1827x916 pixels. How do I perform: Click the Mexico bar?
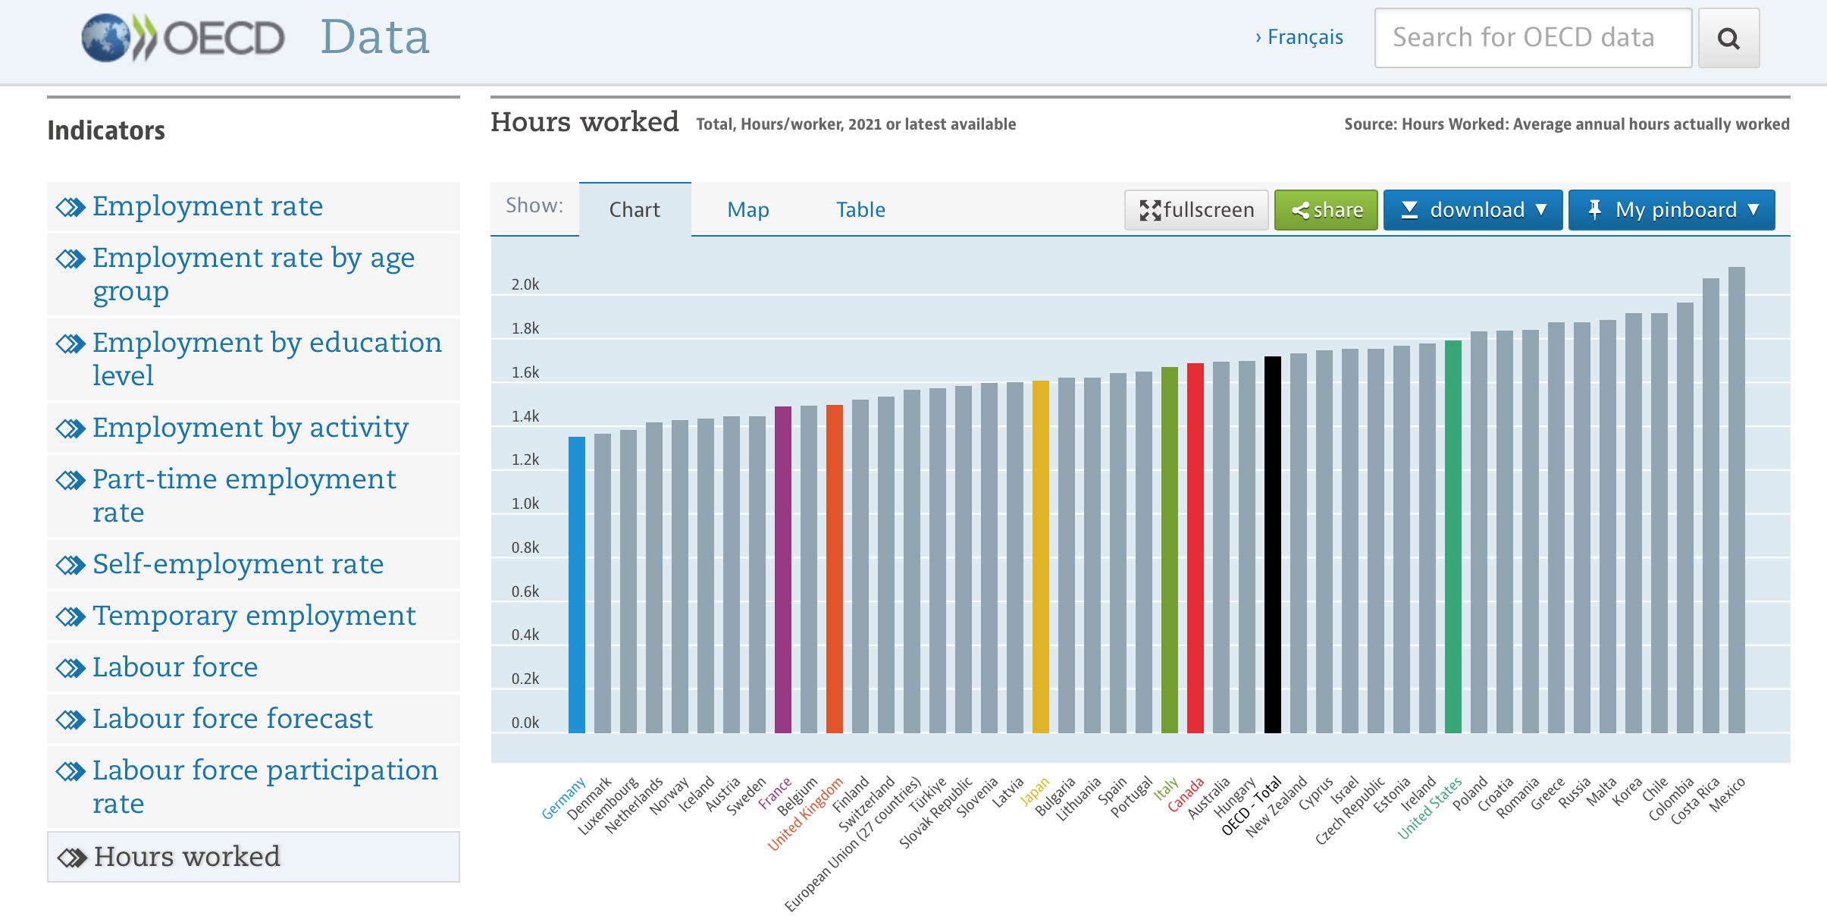1737,500
